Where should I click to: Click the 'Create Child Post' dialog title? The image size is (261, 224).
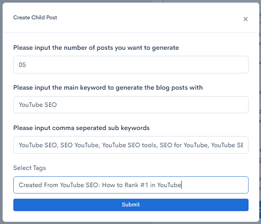35,18
